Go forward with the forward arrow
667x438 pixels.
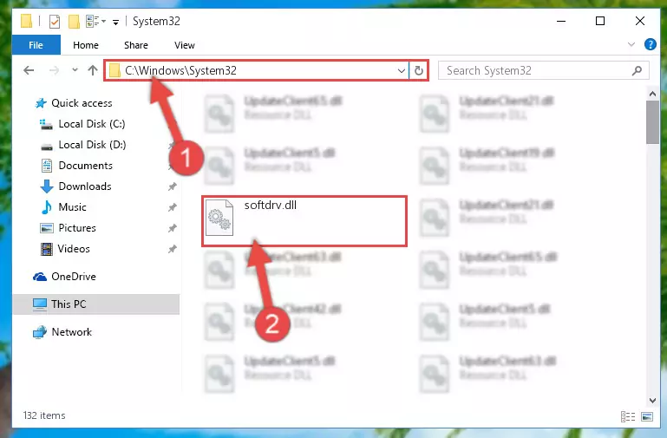coord(54,70)
